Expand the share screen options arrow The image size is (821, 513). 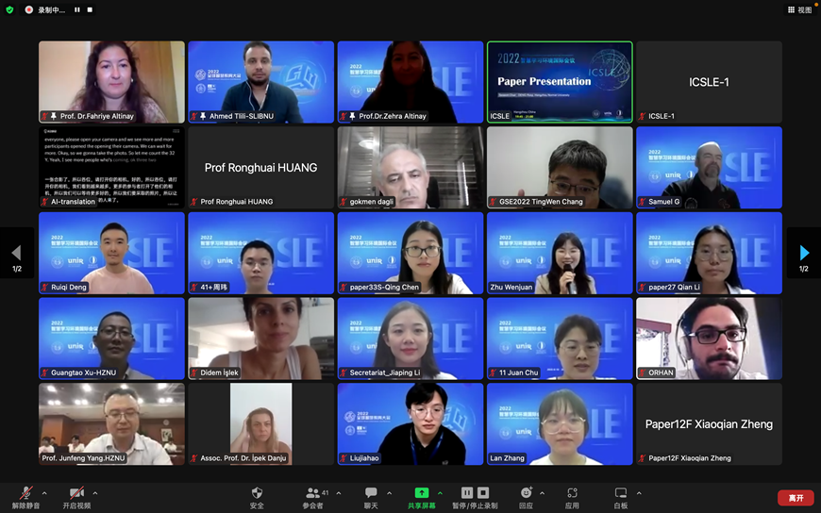click(x=440, y=492)
